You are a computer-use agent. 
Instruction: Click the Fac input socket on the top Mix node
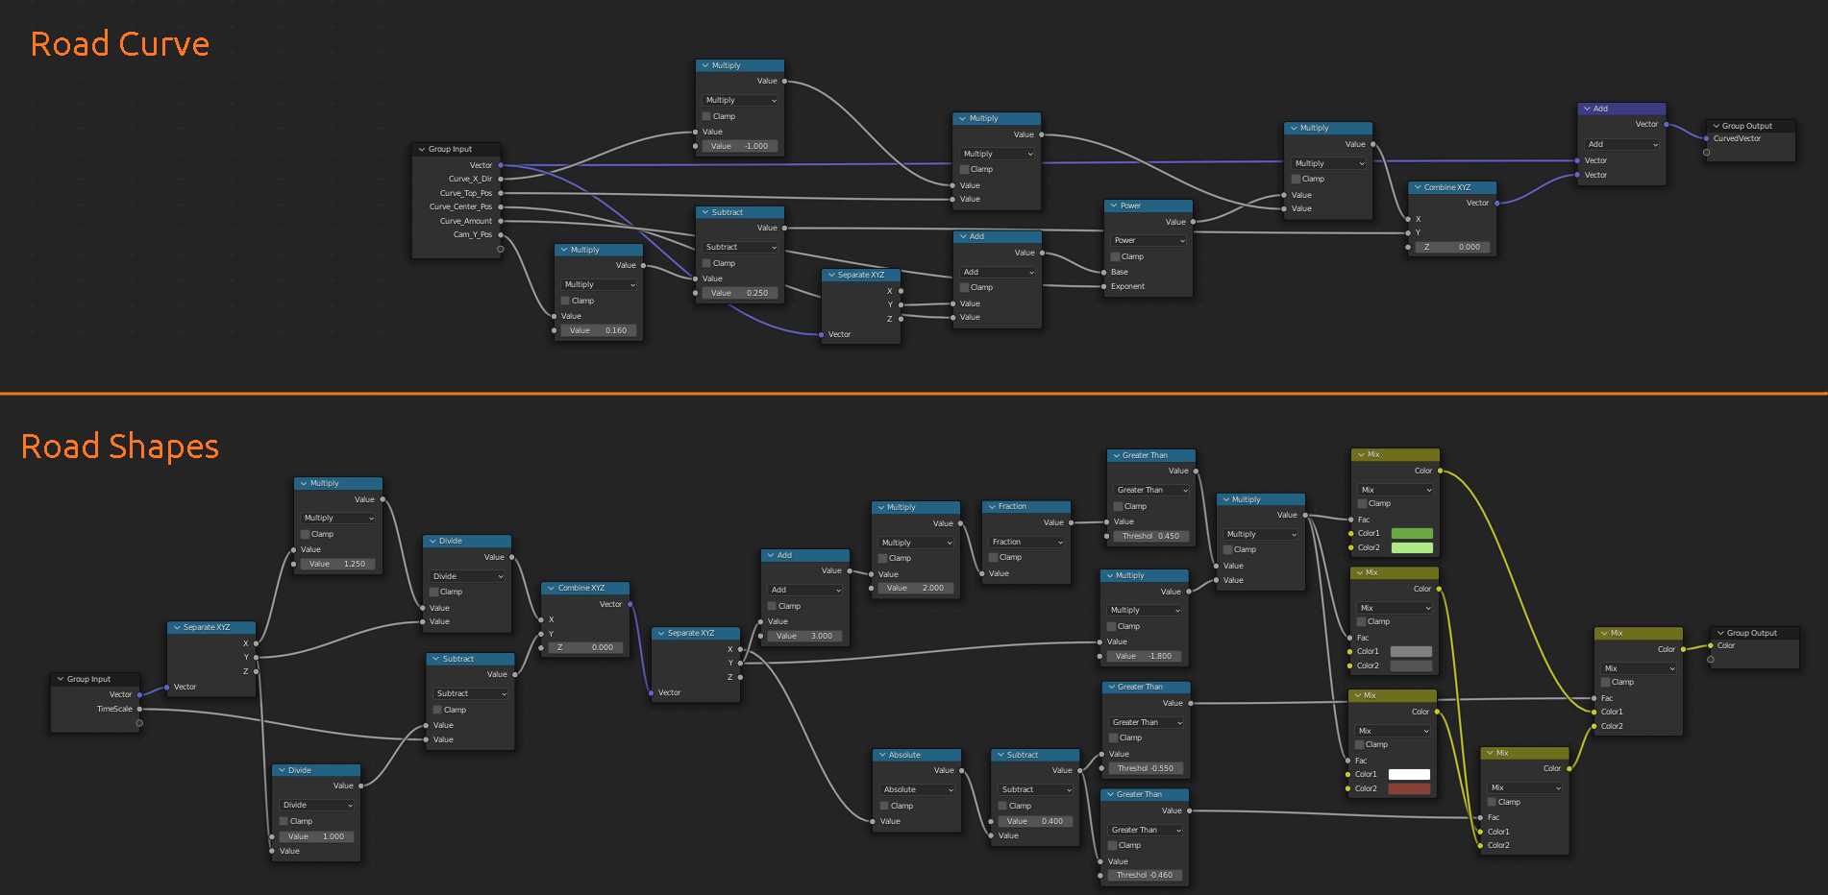point(1350,520)
